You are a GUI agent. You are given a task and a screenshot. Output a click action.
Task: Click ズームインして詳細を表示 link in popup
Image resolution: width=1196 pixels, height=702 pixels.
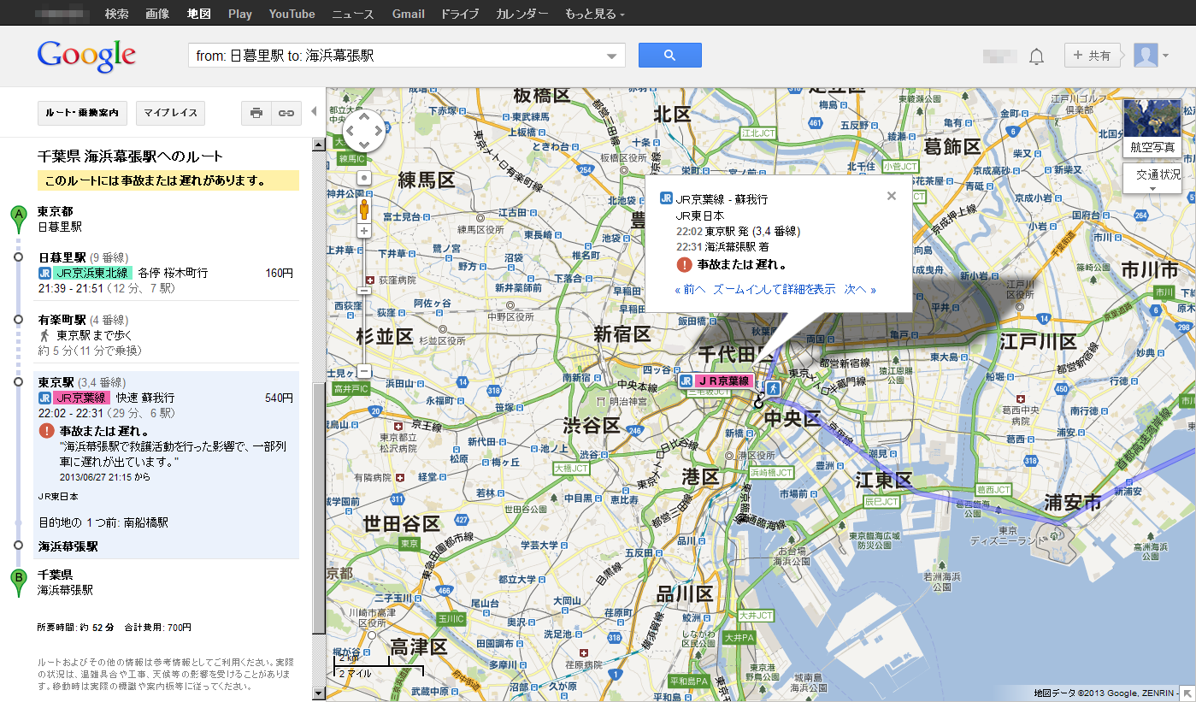[774, 290]
